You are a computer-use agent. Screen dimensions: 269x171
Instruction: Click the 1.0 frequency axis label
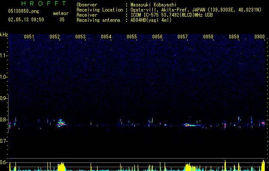3,77
